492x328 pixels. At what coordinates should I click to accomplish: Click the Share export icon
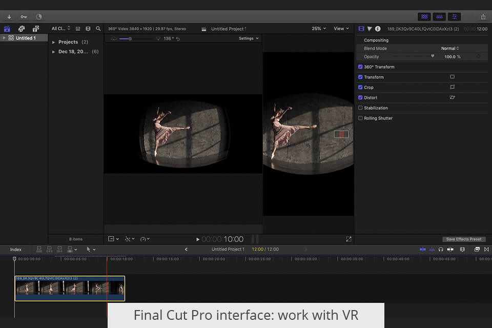(x=483, y=16)
